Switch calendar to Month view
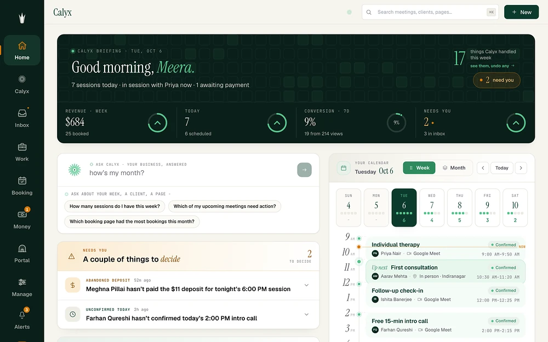This screenshot has width=548, height=342. 454,168
